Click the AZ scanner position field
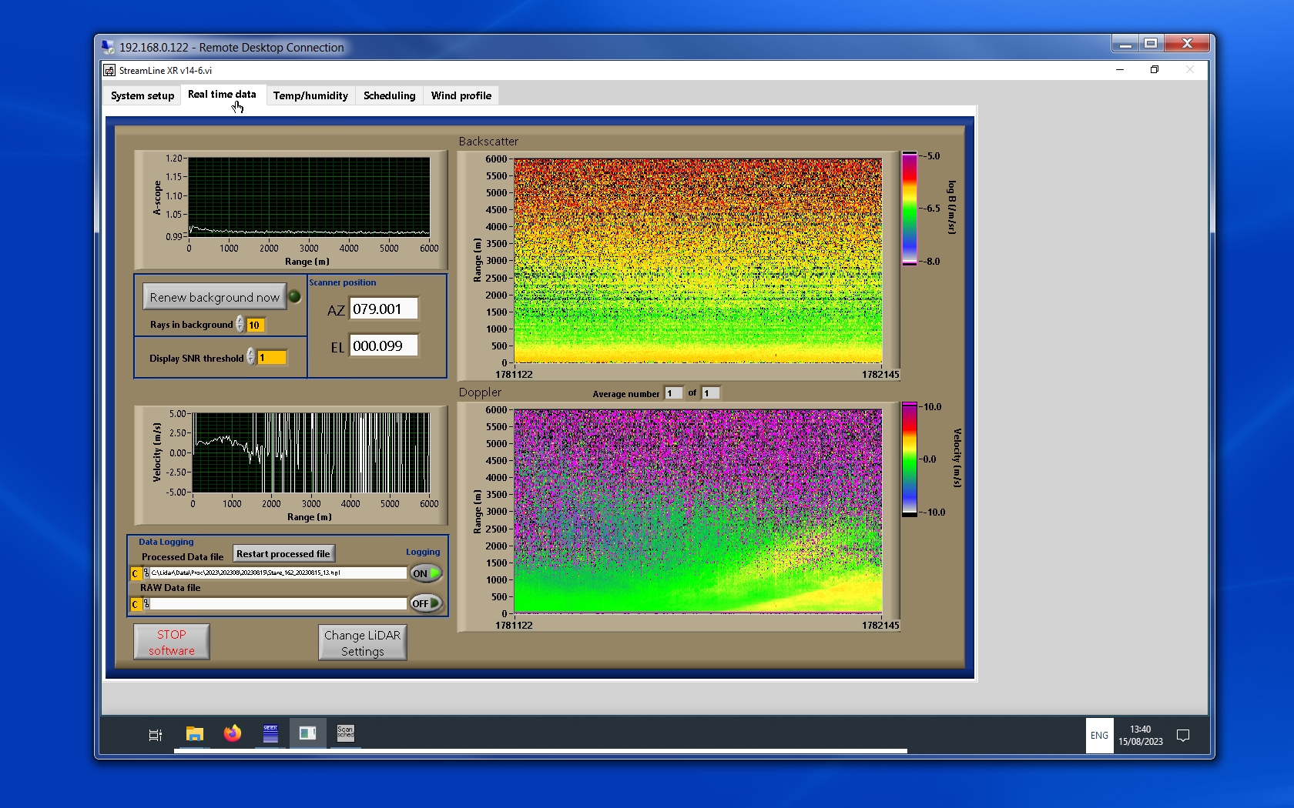This screenshot has height=808, width=1294. 384,309
